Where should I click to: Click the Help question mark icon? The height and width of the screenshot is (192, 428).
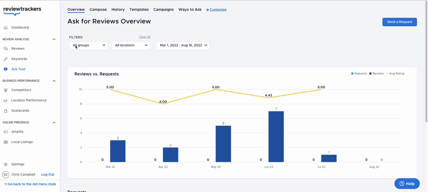[x=402, y=184]
